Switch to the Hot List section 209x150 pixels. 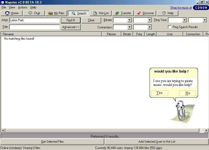[101, 13]
